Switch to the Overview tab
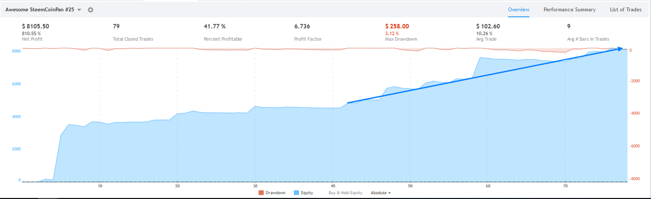651x199 pixels. pos(519,10)
